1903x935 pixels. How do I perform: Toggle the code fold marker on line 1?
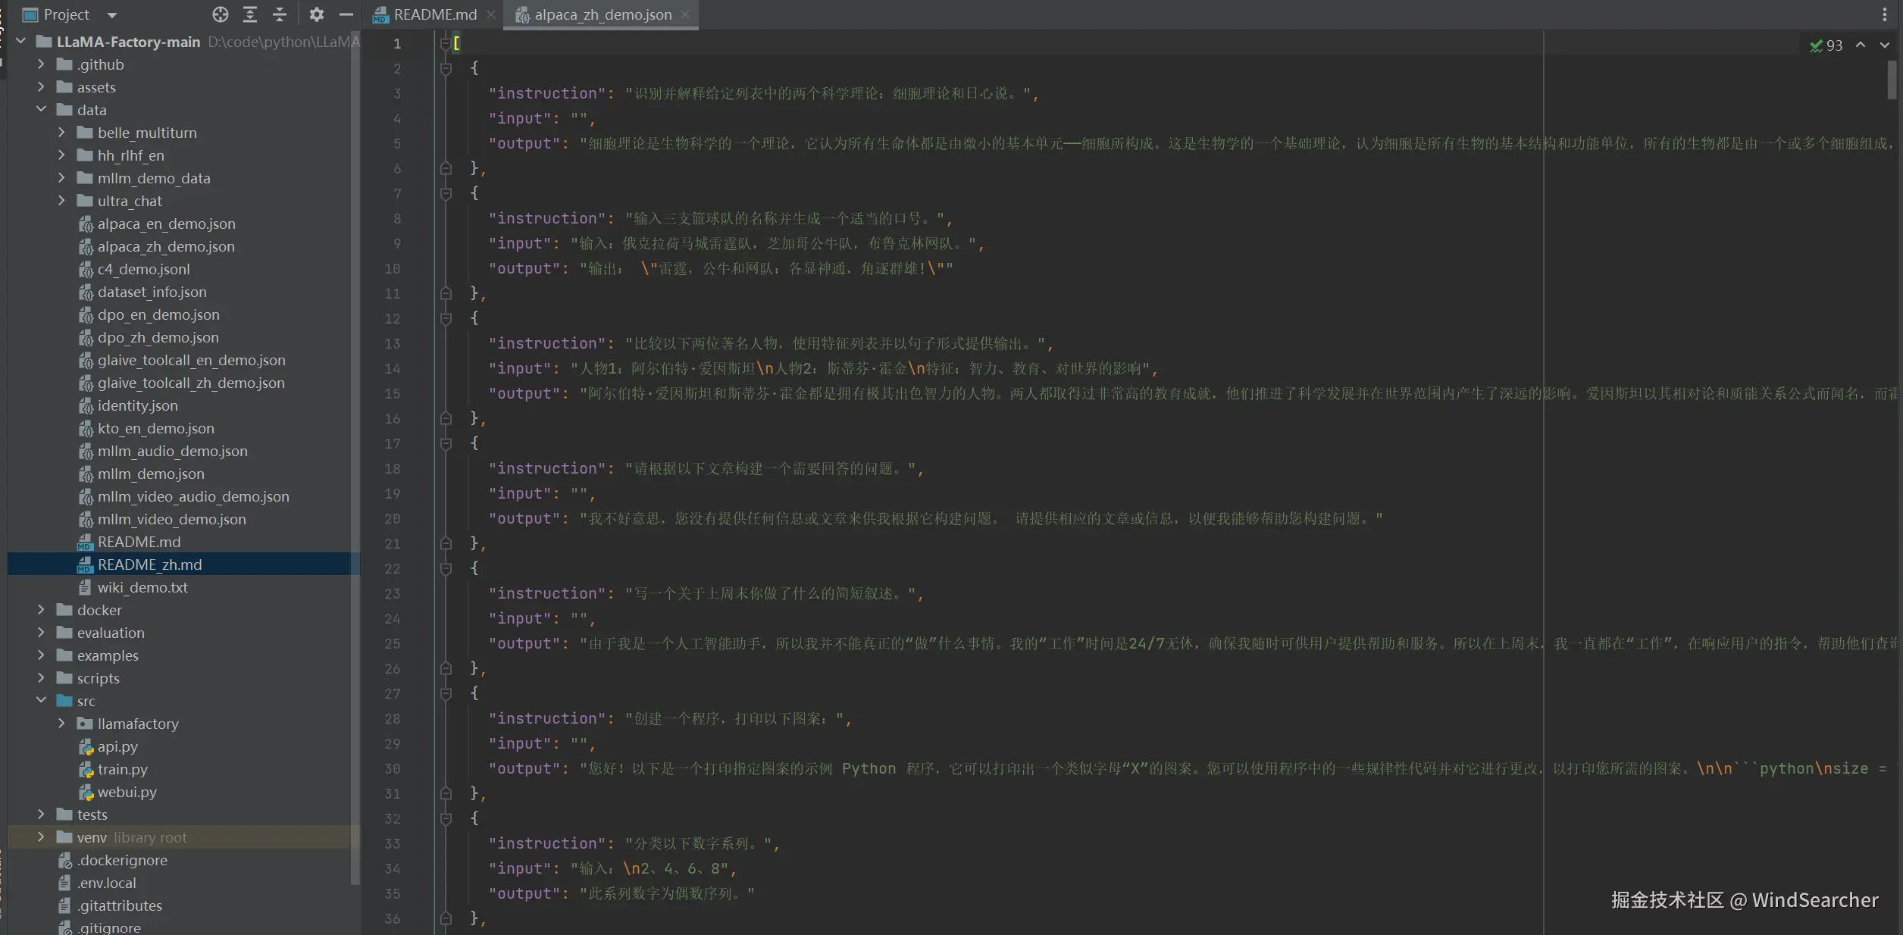[446, 44]
